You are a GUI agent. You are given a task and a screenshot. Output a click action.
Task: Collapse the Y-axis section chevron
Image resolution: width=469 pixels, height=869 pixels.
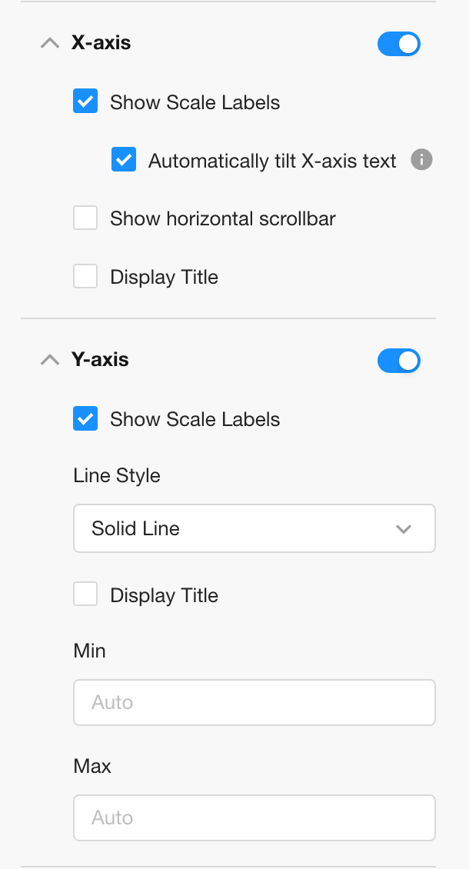click(49, 360)
